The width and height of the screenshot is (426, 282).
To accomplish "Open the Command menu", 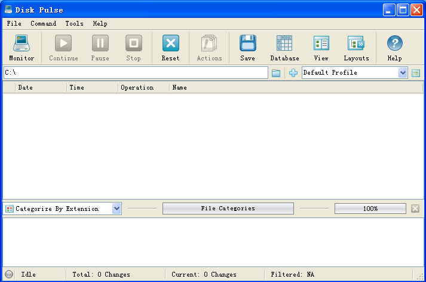I will [43, 24].
